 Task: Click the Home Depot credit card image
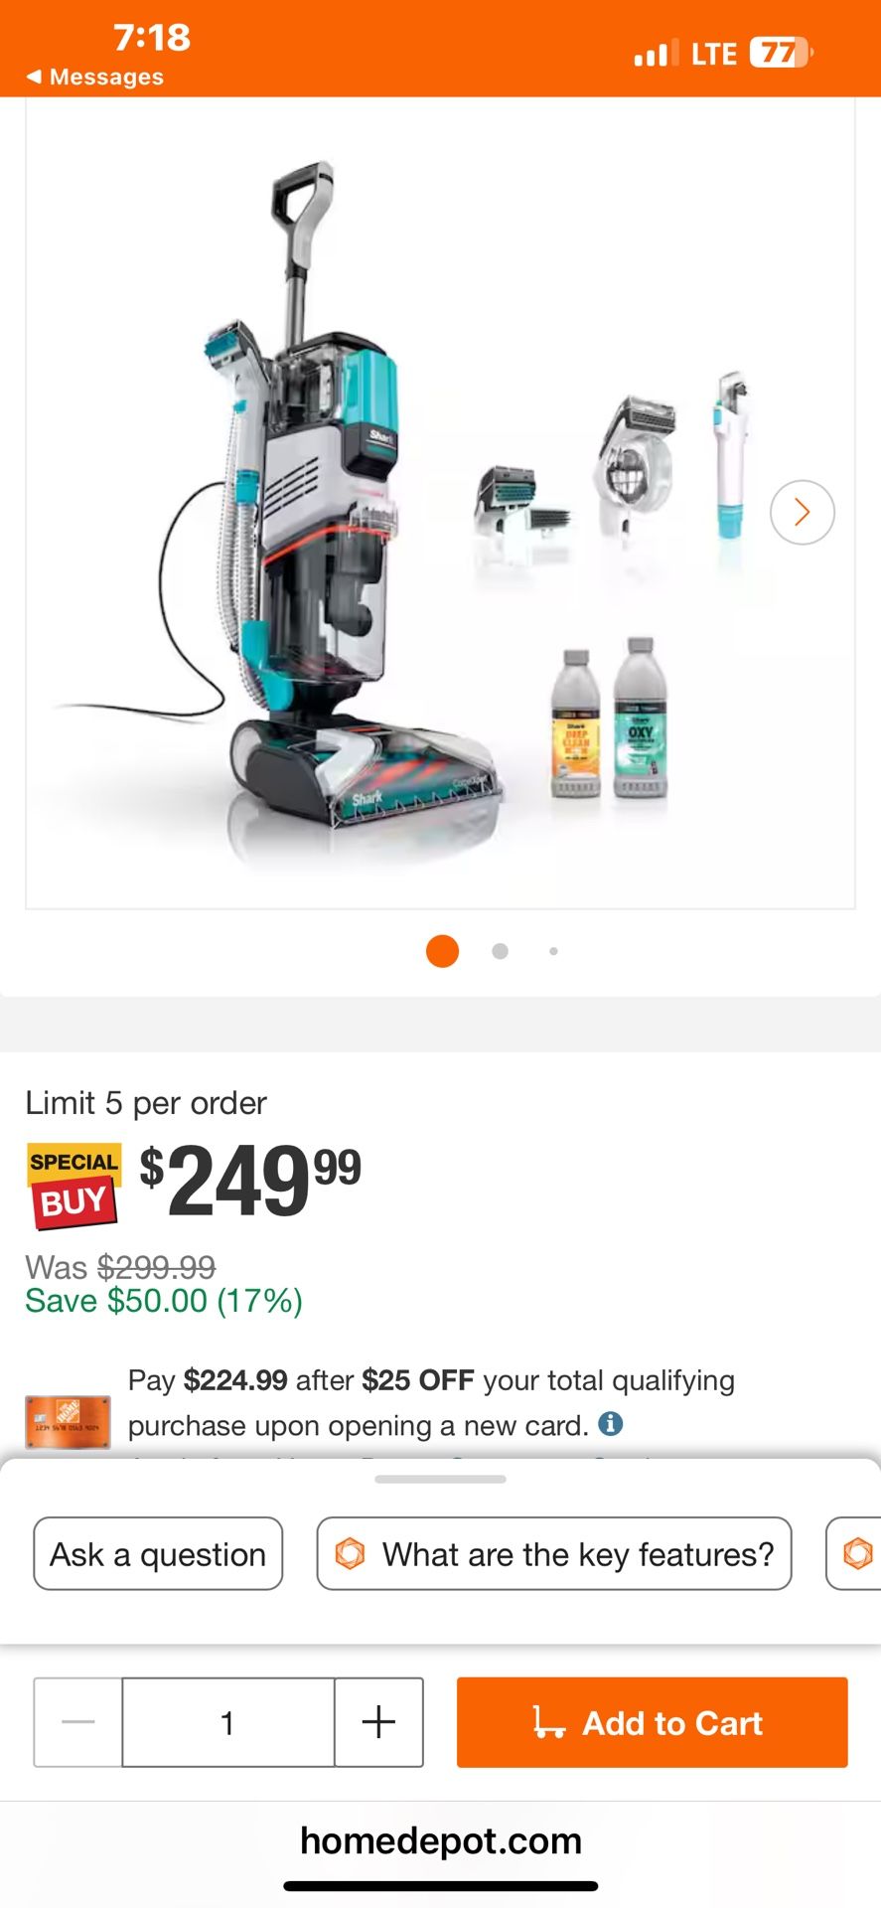[68, 1422]
